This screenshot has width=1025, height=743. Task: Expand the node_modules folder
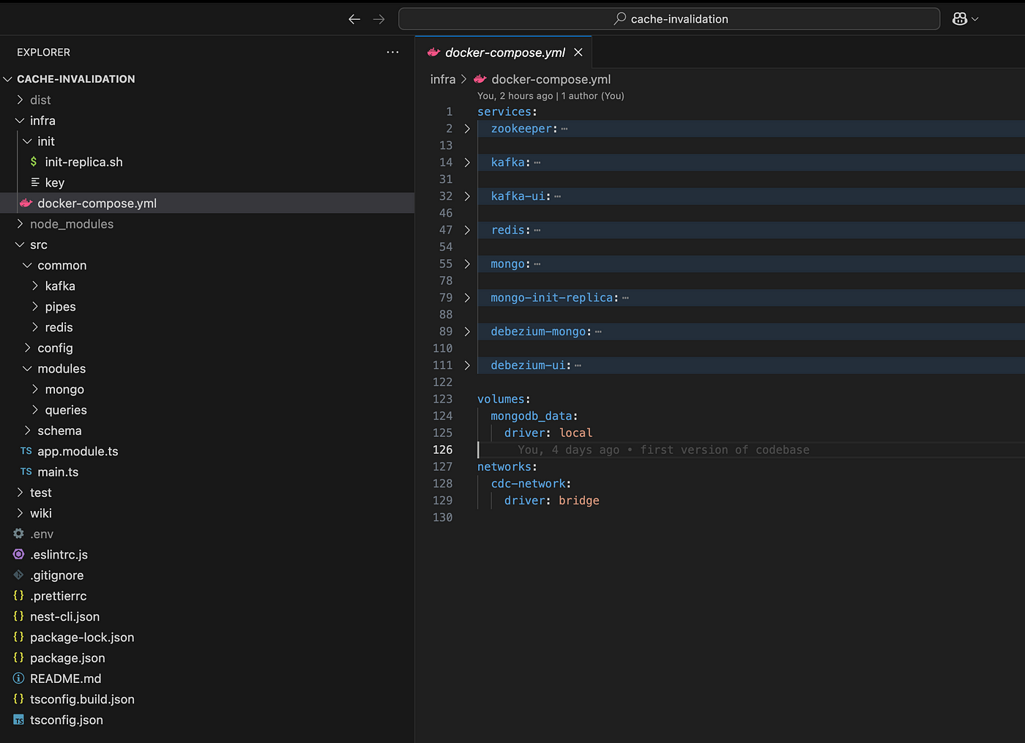click(207, 224)
